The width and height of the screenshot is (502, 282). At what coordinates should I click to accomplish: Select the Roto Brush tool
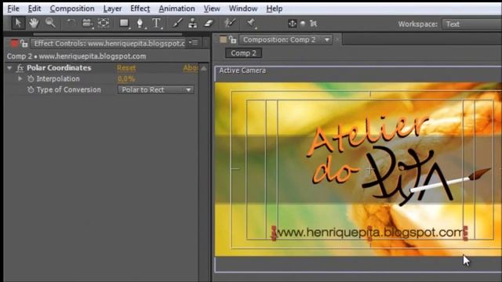click(x=230, y=23)
